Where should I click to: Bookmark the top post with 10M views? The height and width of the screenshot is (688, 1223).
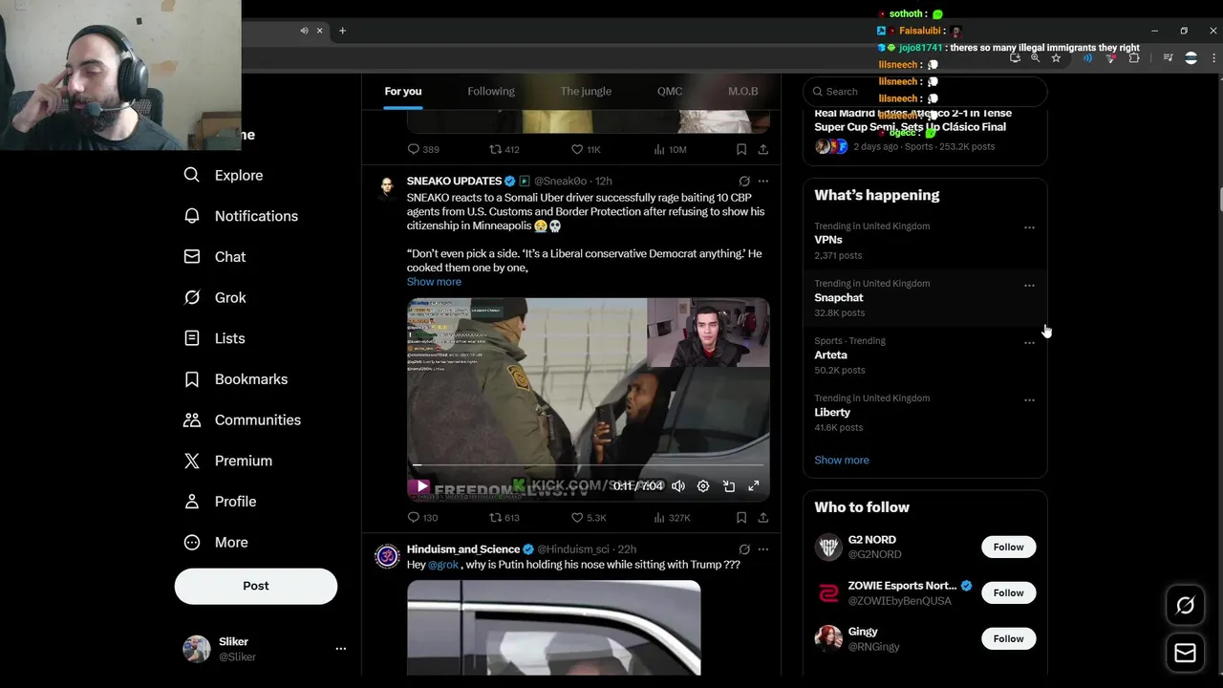pyautogui.click(x=741, y=149)
